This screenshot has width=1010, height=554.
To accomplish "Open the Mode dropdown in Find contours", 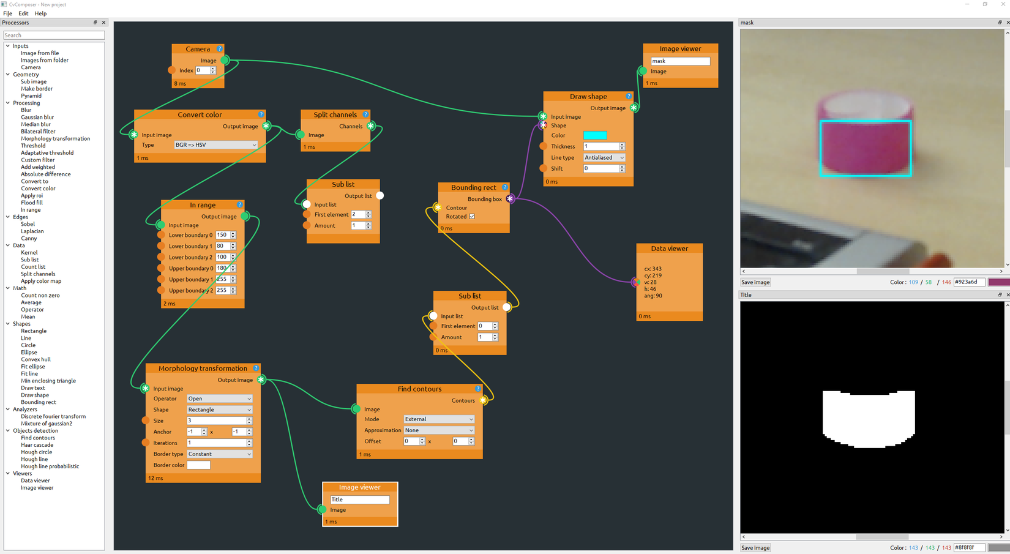I will (x=439, y=419).
